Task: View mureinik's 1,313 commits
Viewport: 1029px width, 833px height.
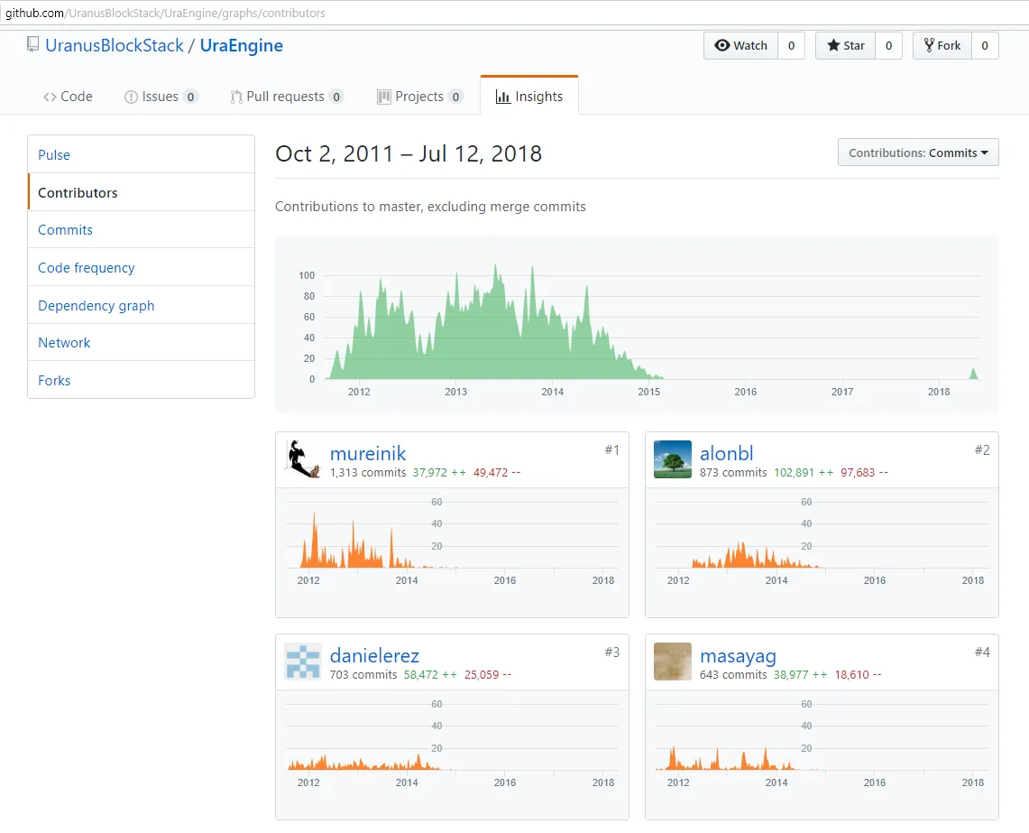Action: pos(368,472)
